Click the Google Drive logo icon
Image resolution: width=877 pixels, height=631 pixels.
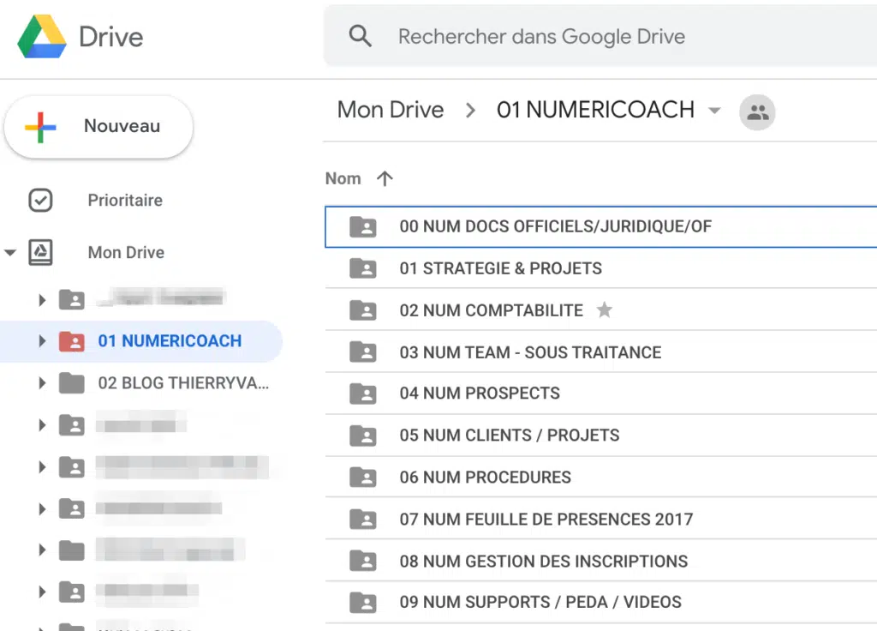pyautogui.click(x=42, y=37)
